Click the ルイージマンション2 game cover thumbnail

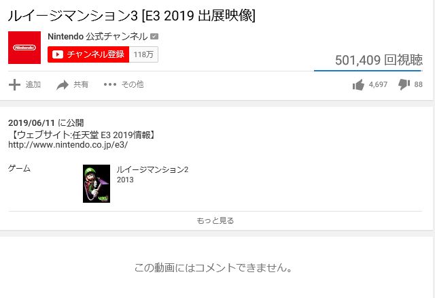pos(97,184)
